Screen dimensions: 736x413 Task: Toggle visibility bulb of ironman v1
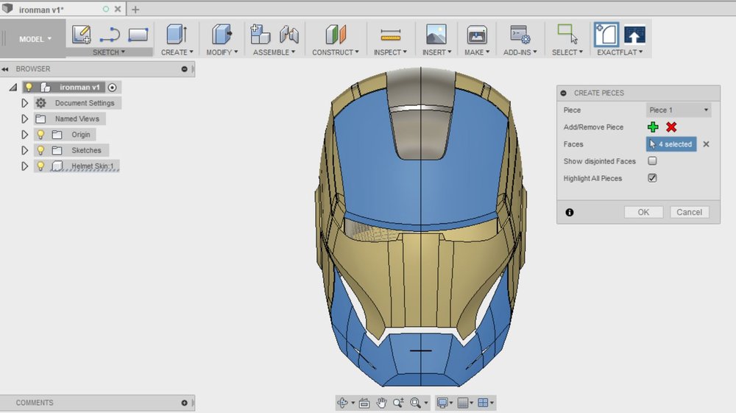[x=29, y=88]
